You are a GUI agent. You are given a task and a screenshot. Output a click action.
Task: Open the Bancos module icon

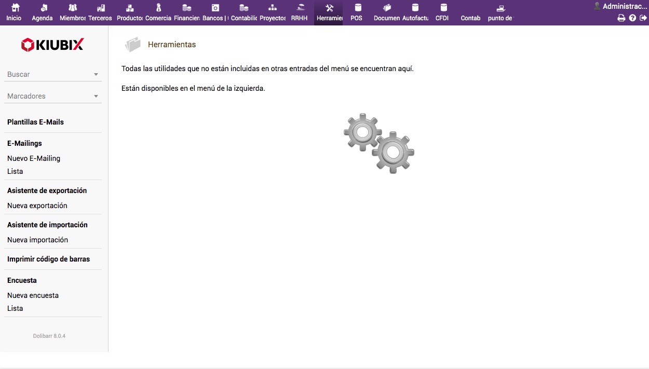[x=215, y=8]
